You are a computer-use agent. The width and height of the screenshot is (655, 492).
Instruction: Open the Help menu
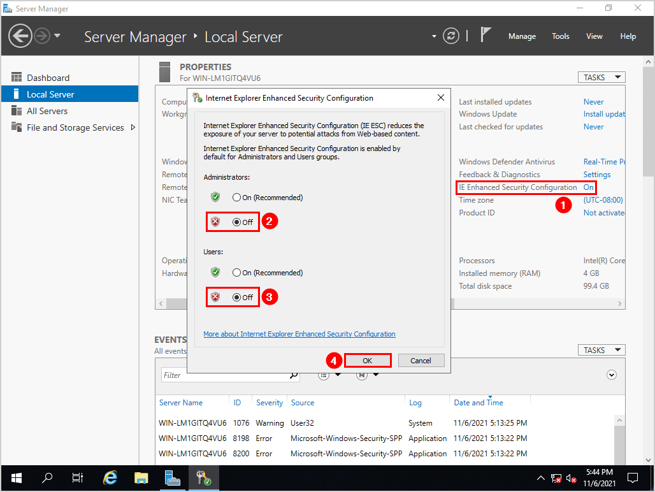coord(628,36)
